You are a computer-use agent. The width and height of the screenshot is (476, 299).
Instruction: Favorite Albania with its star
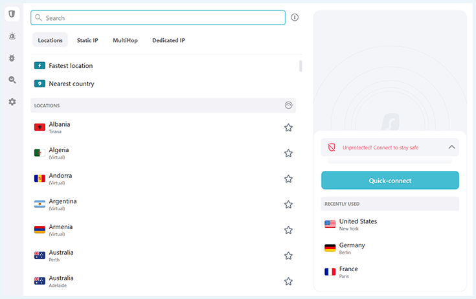[x=288, y=127]
